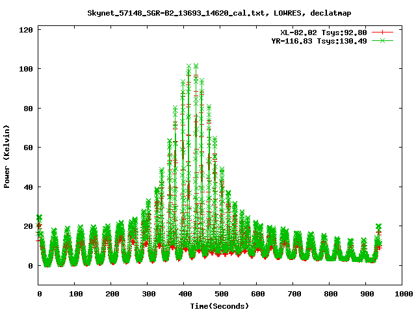Click the y-axis tick value 60
Viewport: 416px width, 312px height.
[29, 148]
